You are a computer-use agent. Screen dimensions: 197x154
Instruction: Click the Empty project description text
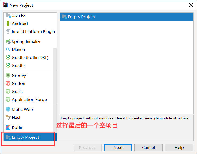(125, 118)
